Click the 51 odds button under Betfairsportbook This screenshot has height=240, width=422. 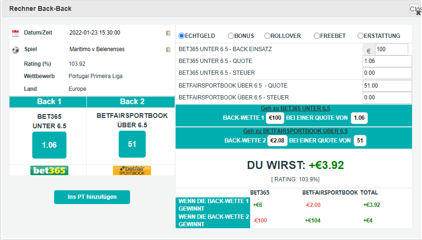pos(132,144)
